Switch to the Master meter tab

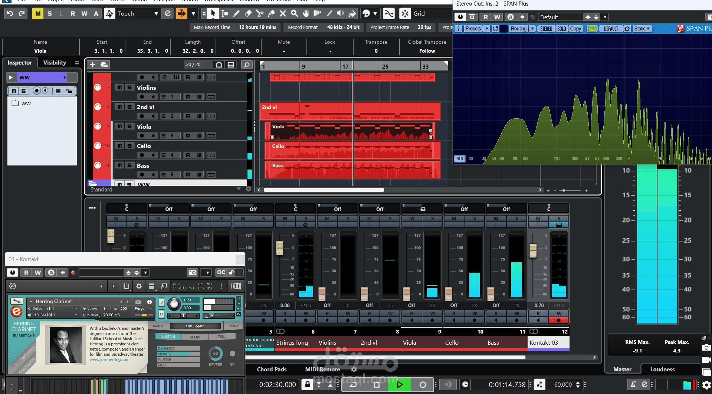tap(622, 370)
